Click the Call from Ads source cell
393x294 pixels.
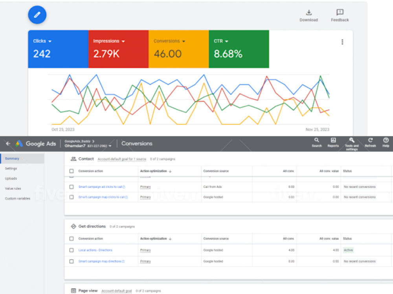pyautogui.click(x=213, y=187)
